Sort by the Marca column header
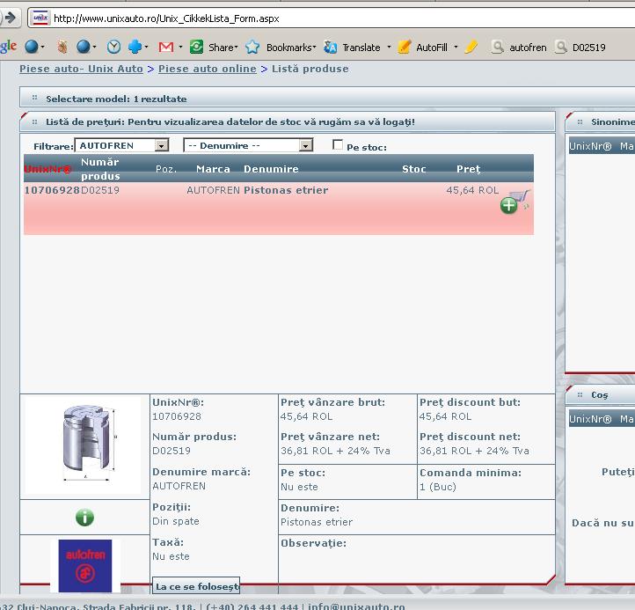Viewport: 635px width, 610px height. [213, 169]
